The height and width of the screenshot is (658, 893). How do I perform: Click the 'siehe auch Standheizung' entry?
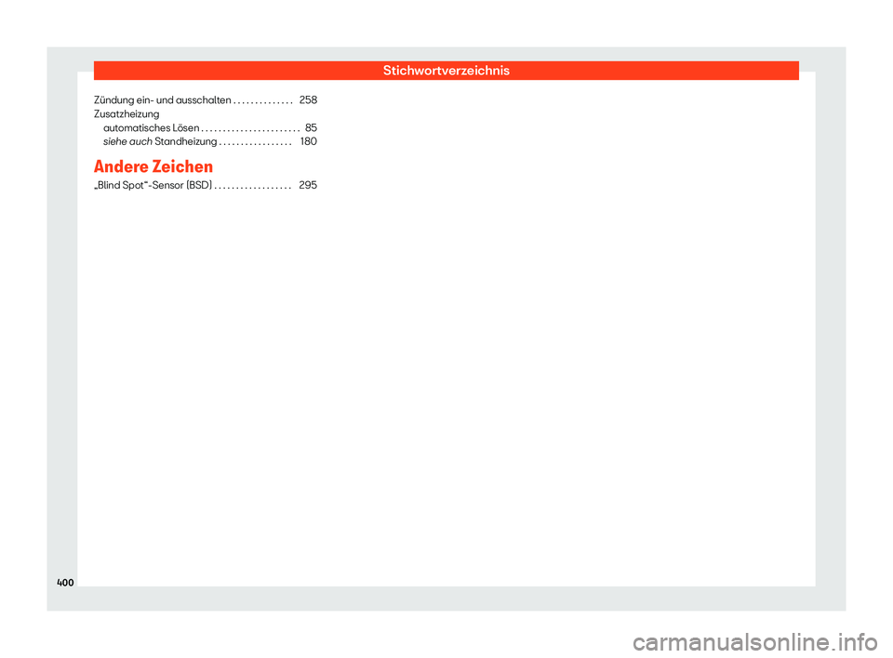tap(160, 142)
